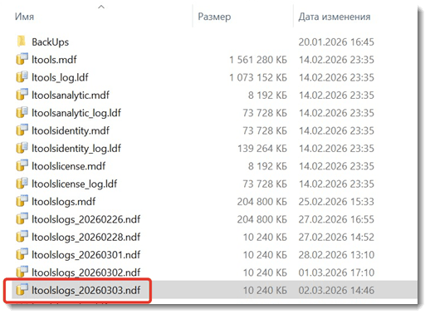Select file name ltoolslicense.mdf

pyautogui.click(x=68, y=166)
